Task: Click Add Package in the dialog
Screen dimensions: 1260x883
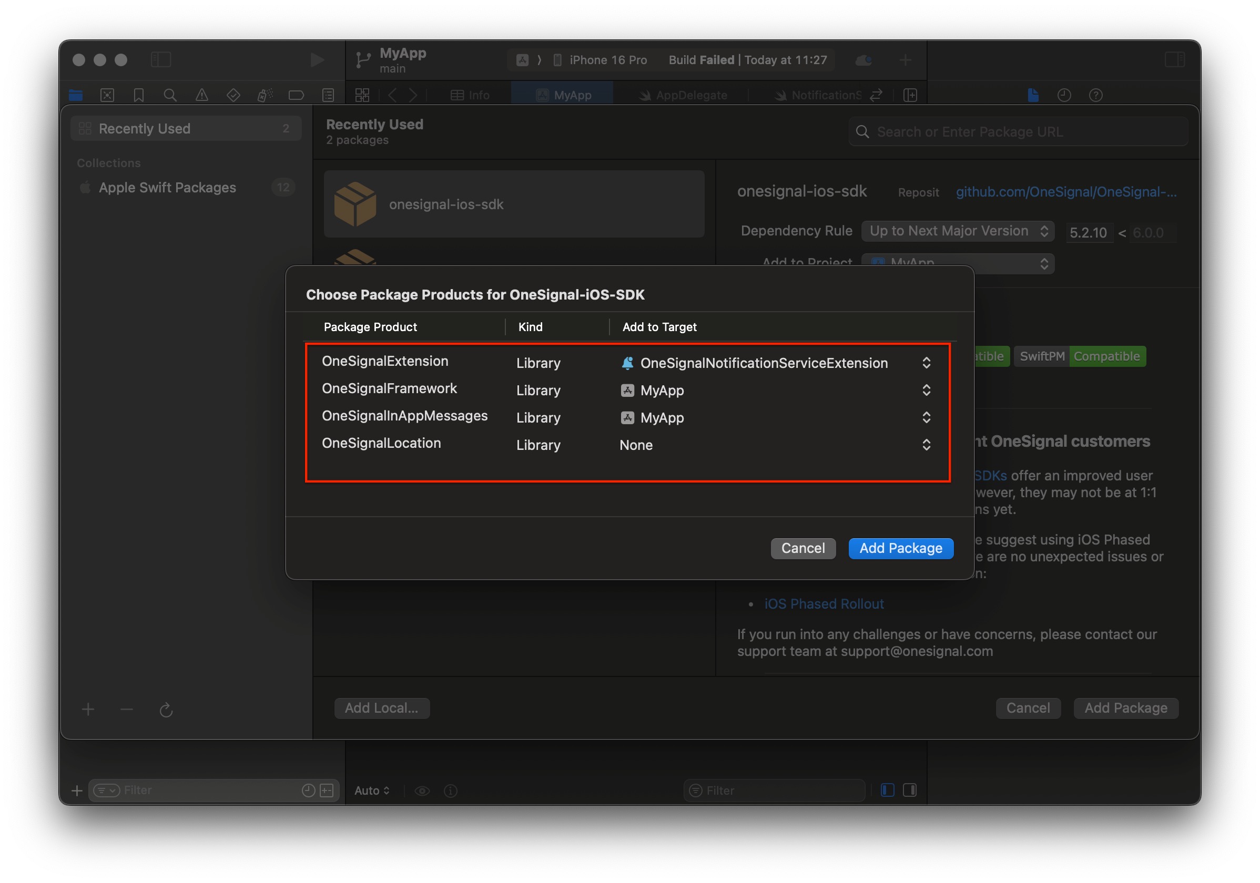Action: [x=901, y=548]
